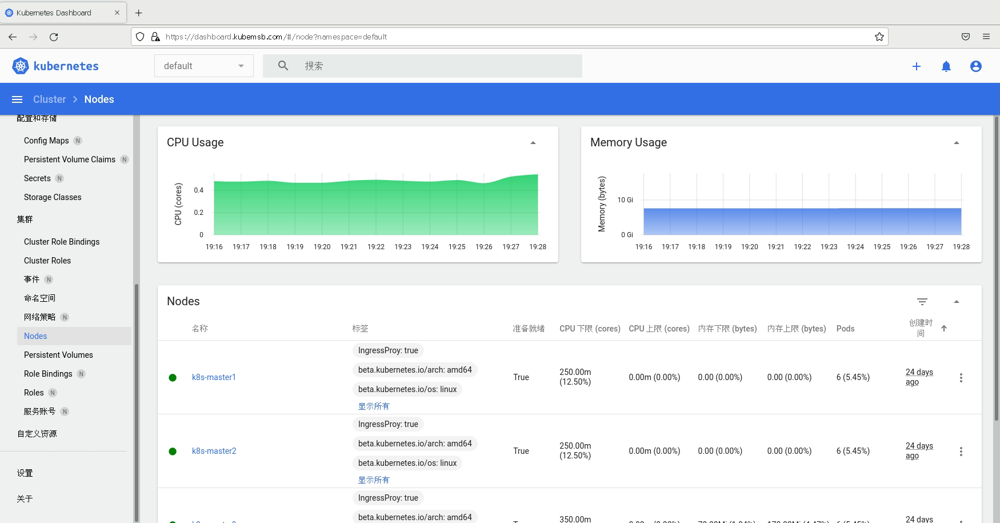Viewport: 1000px width, 523px height.
Task: Open Cluster Role Bindings in sidebar
Action: tap(62, 242)
